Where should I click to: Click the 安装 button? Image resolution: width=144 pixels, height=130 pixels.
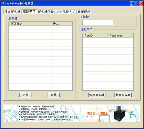25,95
